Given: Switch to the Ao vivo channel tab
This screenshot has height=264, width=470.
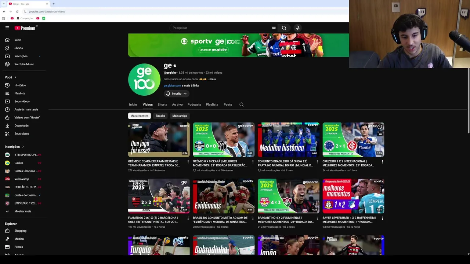Looking at the screenshot, I should tap(177, 104).
